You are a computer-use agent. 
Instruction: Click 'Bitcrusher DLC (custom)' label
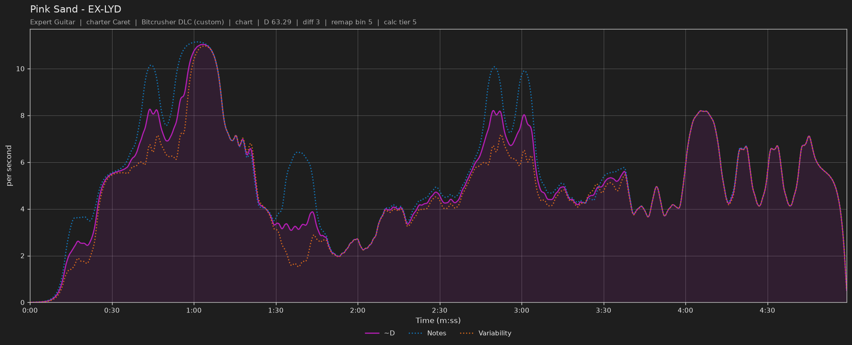click(183, 22)
